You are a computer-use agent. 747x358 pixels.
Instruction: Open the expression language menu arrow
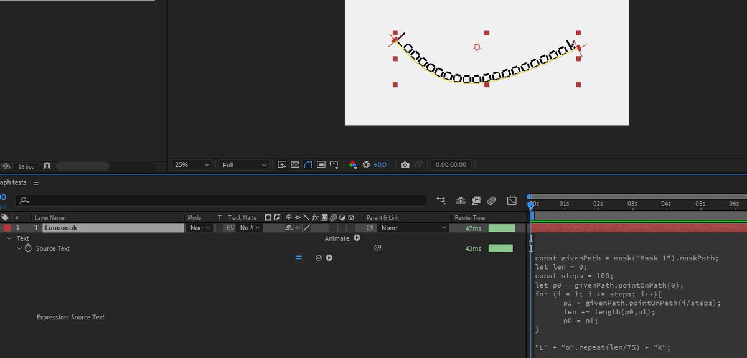329,258
